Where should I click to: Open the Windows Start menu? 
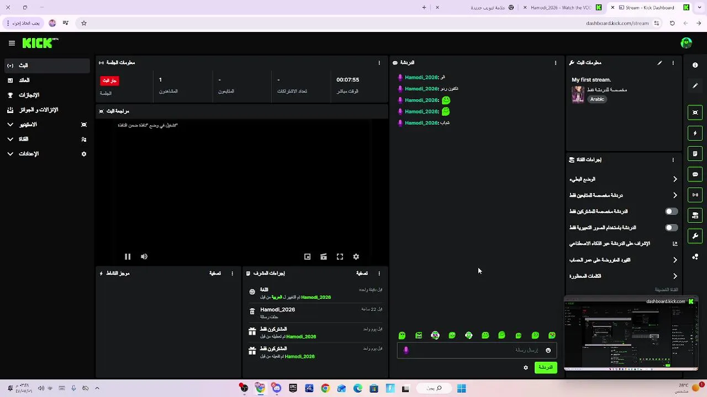pyautogui.click(x=462, y=388)
